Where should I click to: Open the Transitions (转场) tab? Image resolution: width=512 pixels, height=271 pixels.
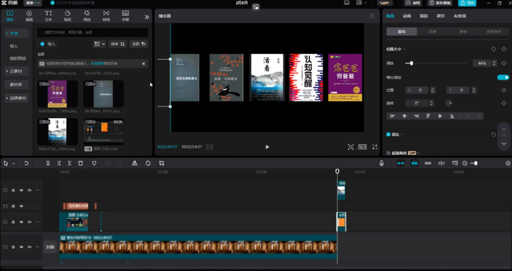(x=106, y=16)
